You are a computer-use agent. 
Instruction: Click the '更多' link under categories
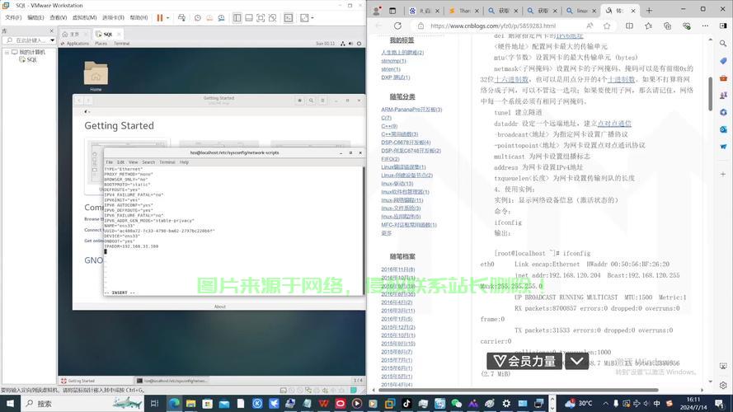(386, 233)
